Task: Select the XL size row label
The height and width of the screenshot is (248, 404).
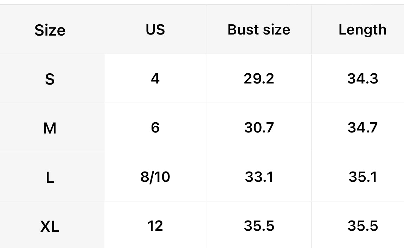Action: (x=50, y=226)
